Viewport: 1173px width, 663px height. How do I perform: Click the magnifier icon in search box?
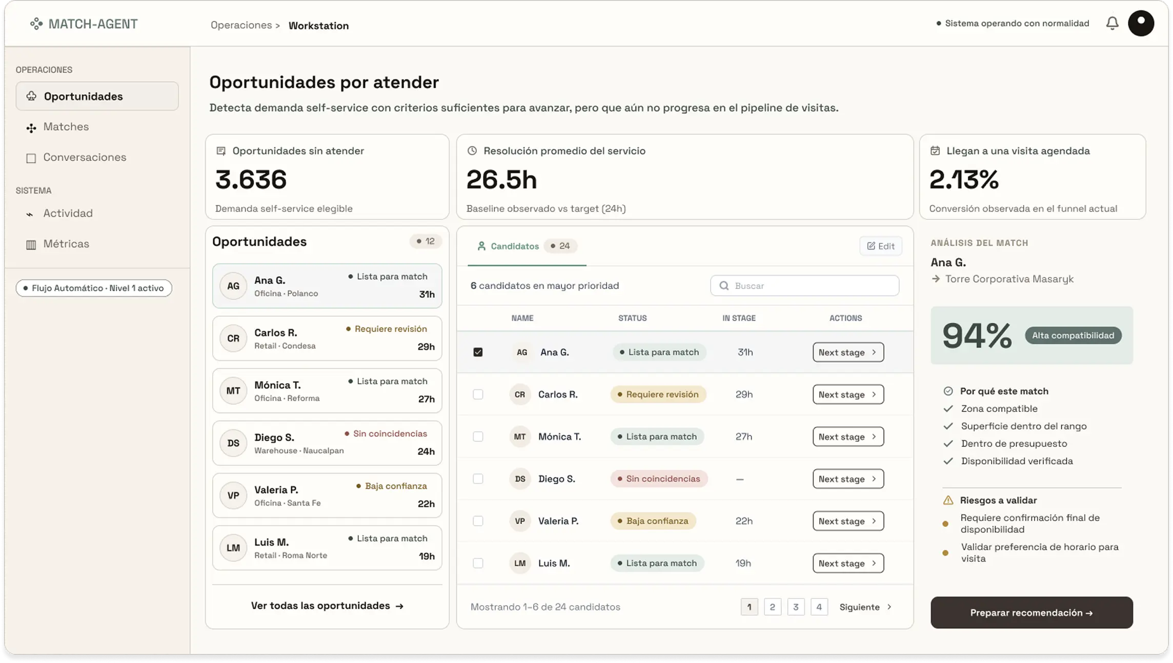pos(724,285)
